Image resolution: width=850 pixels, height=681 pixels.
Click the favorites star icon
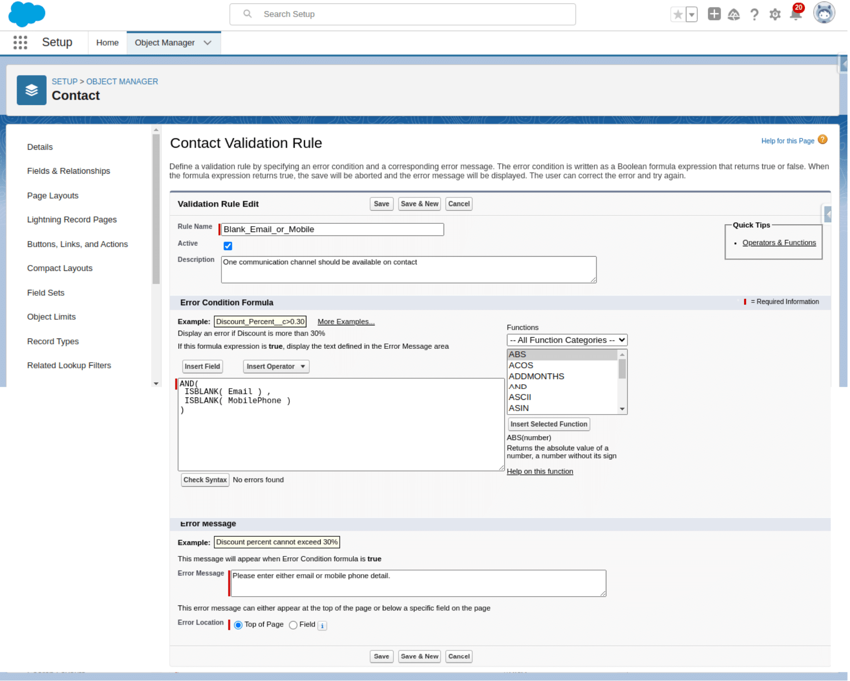coord(678,14)
